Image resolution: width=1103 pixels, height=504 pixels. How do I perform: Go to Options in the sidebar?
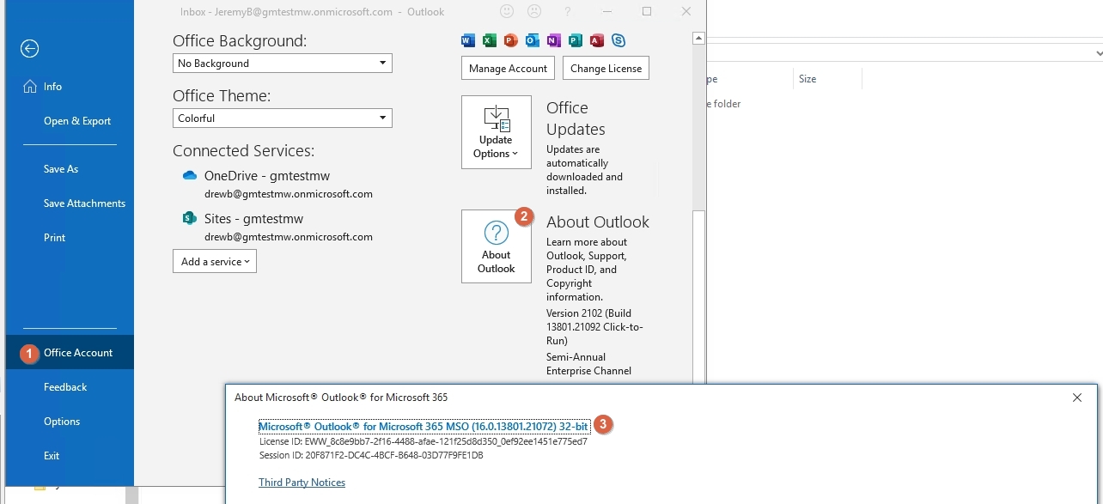62,422
